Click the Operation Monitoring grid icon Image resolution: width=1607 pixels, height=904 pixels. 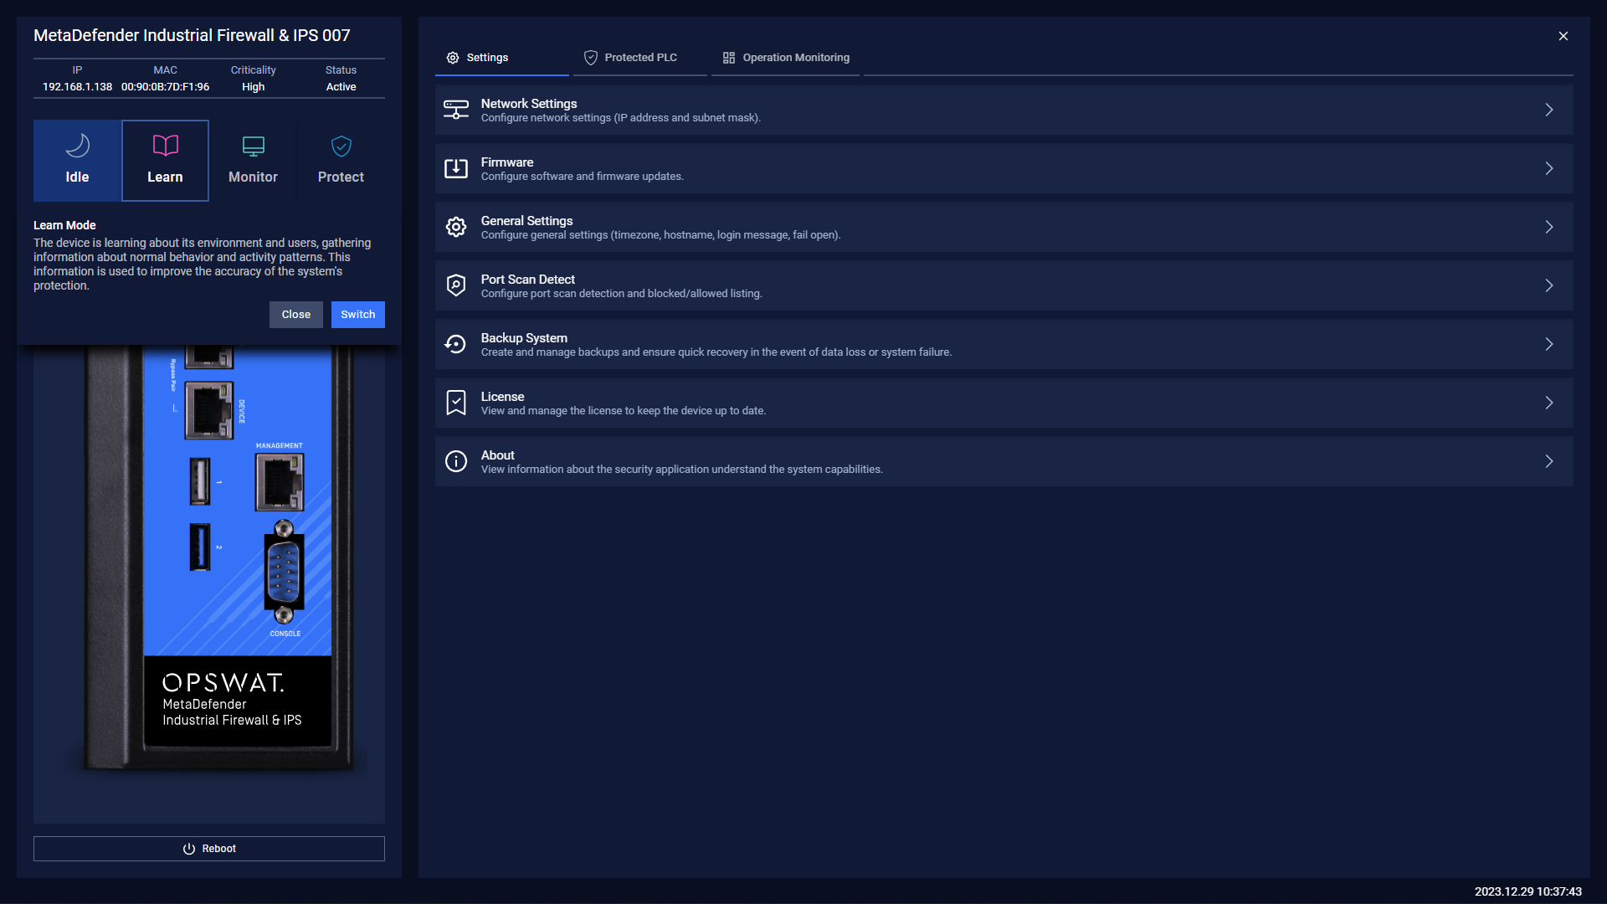729,58
